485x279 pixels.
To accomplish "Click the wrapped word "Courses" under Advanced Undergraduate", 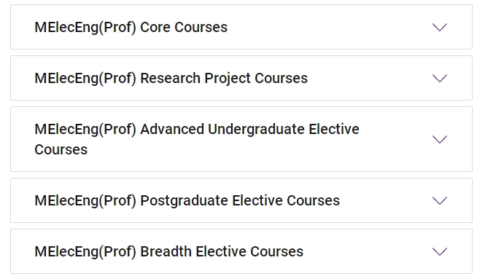I will tap(61, 150).
